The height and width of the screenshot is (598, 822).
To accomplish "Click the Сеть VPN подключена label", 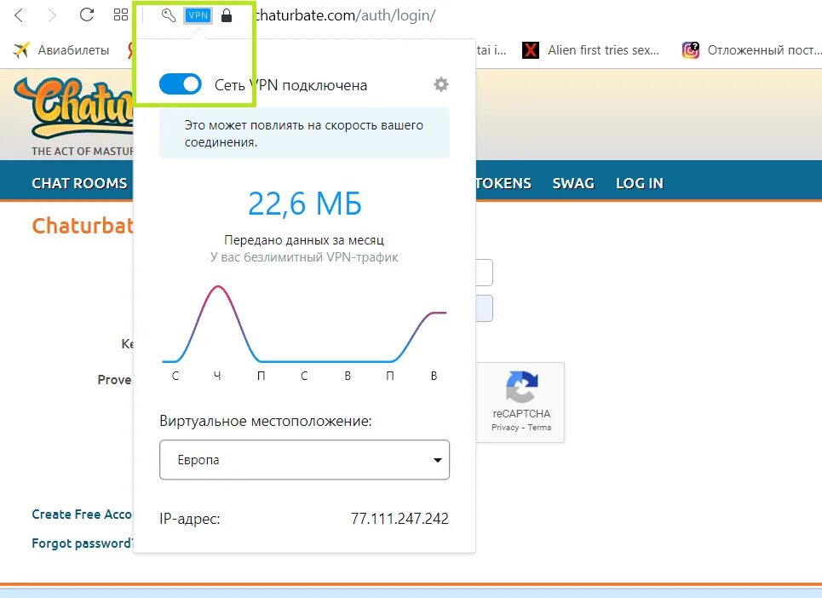I will click(x=291, y=85).
